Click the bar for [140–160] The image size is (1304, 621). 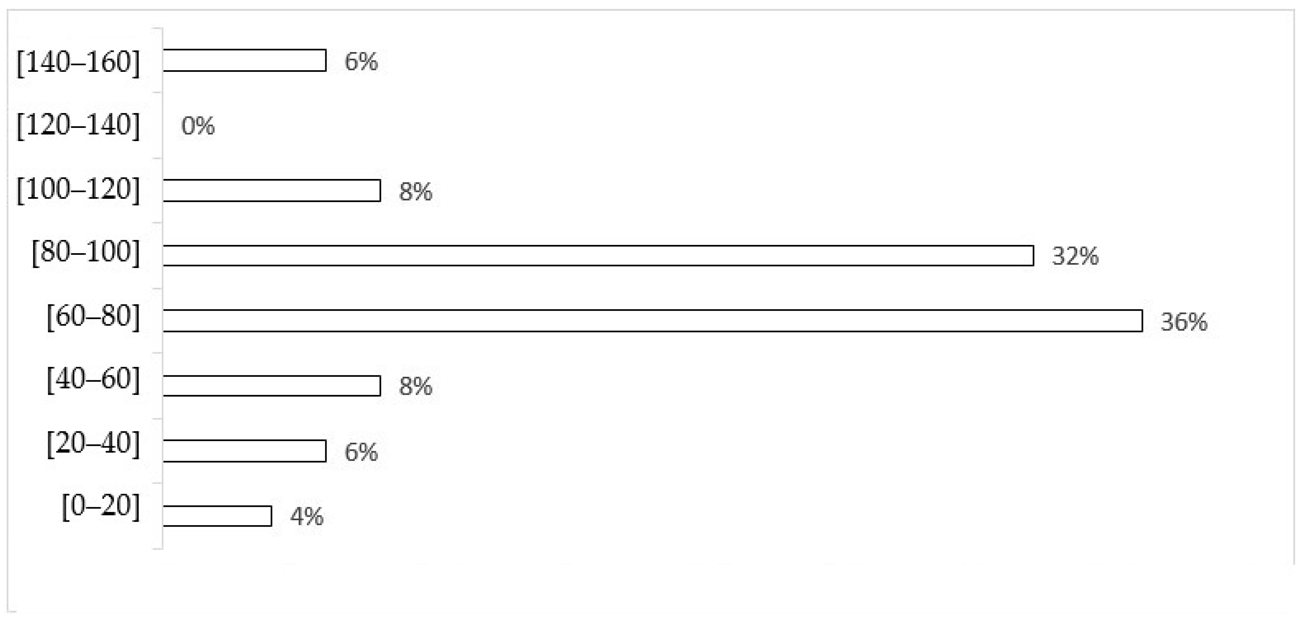pyautogui.click(x=244, y=61)
